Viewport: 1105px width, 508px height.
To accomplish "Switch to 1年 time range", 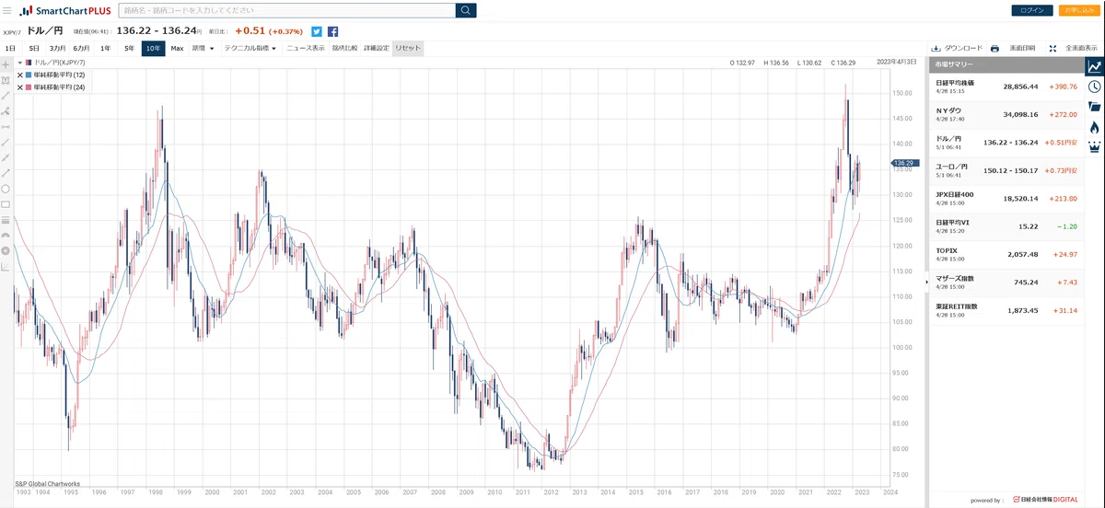I will (106, 48).
